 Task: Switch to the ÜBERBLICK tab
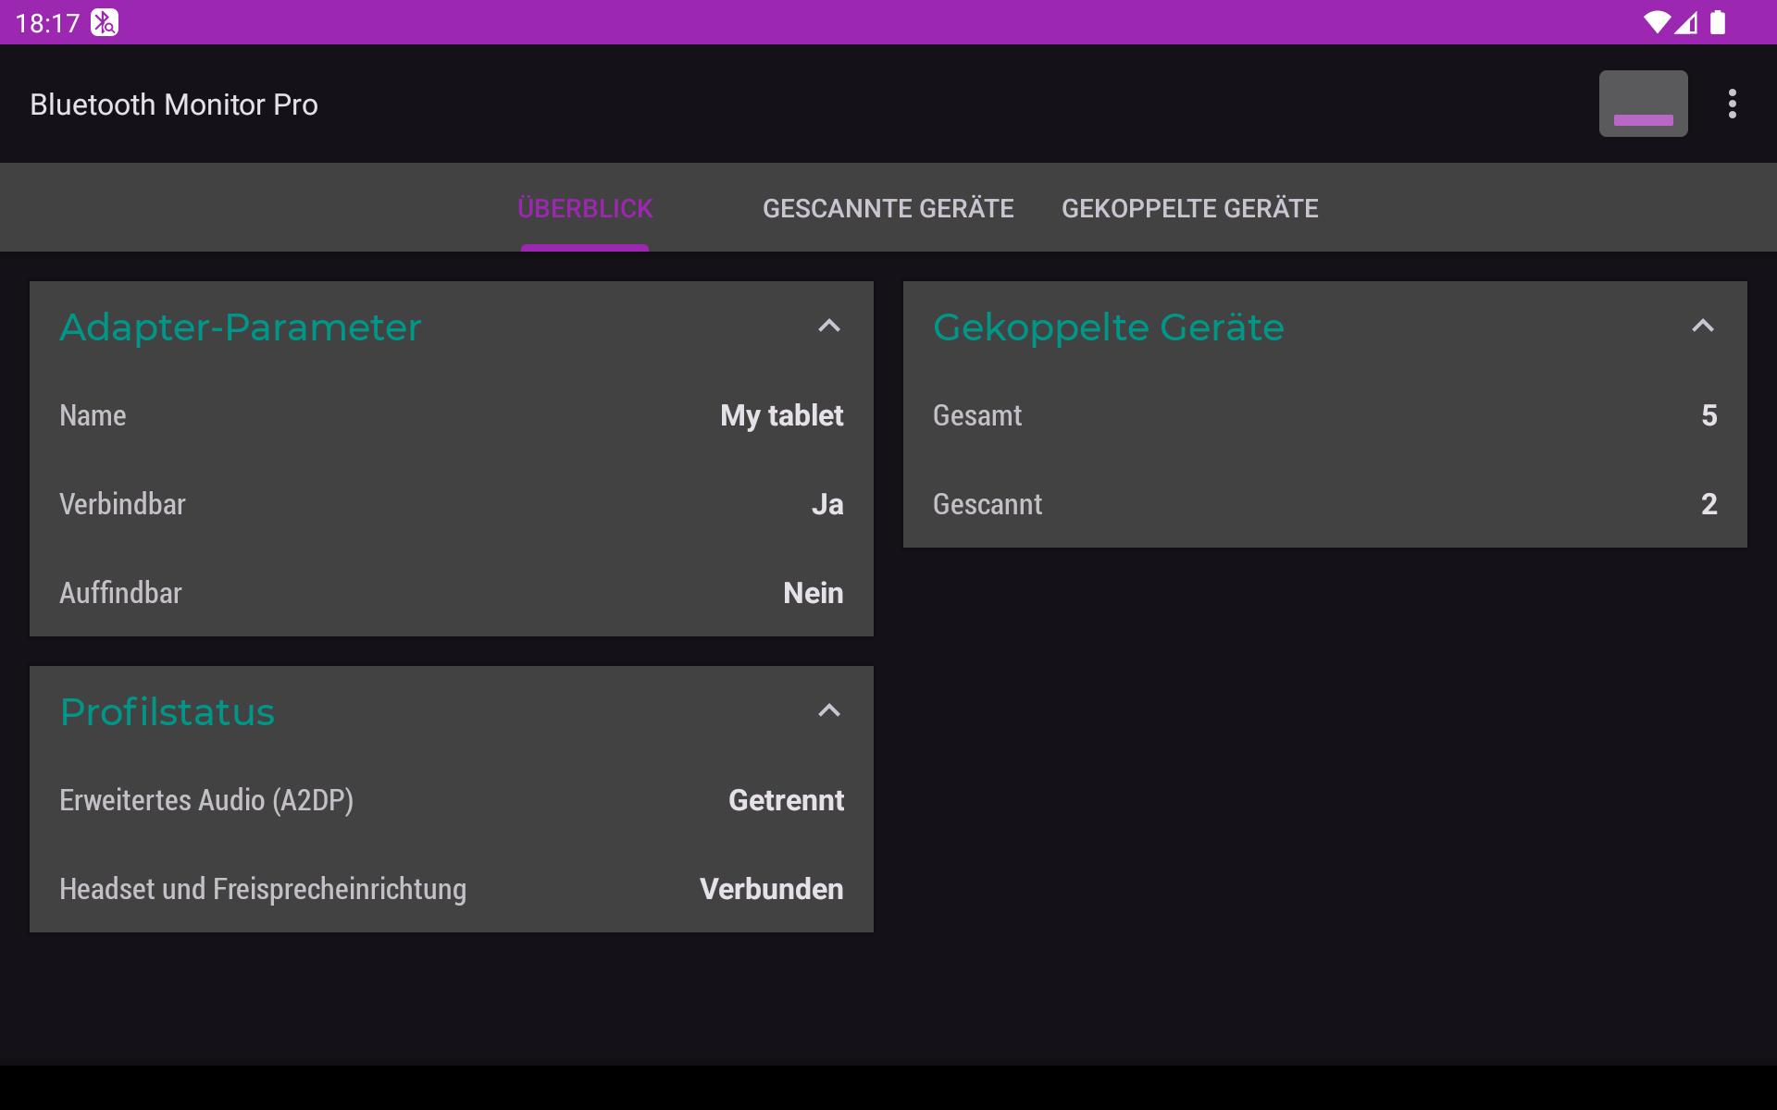pyautogui.click(x=585, y=208)
